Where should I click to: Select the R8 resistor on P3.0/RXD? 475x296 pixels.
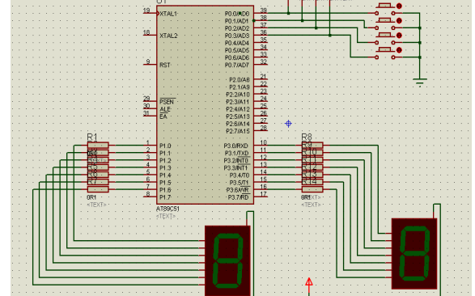click(x=312, y=146)
